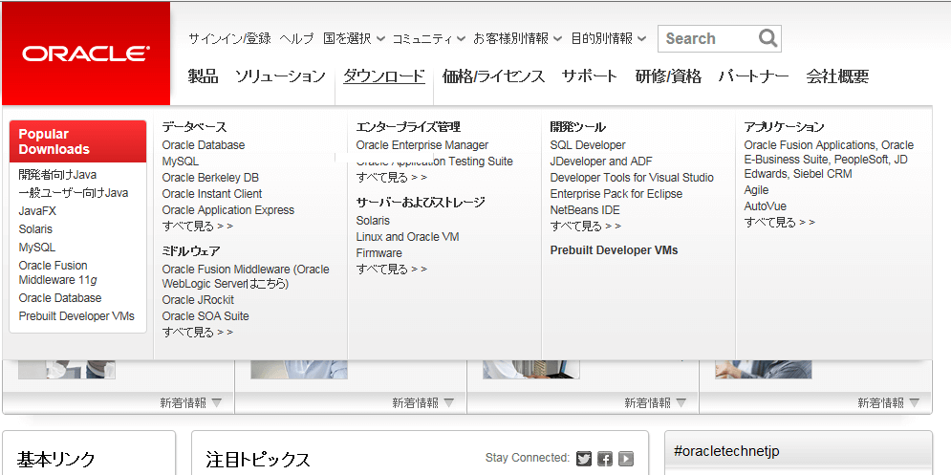
Task: Click Oracle Berkeley DB link
Action: pos(210,178)
